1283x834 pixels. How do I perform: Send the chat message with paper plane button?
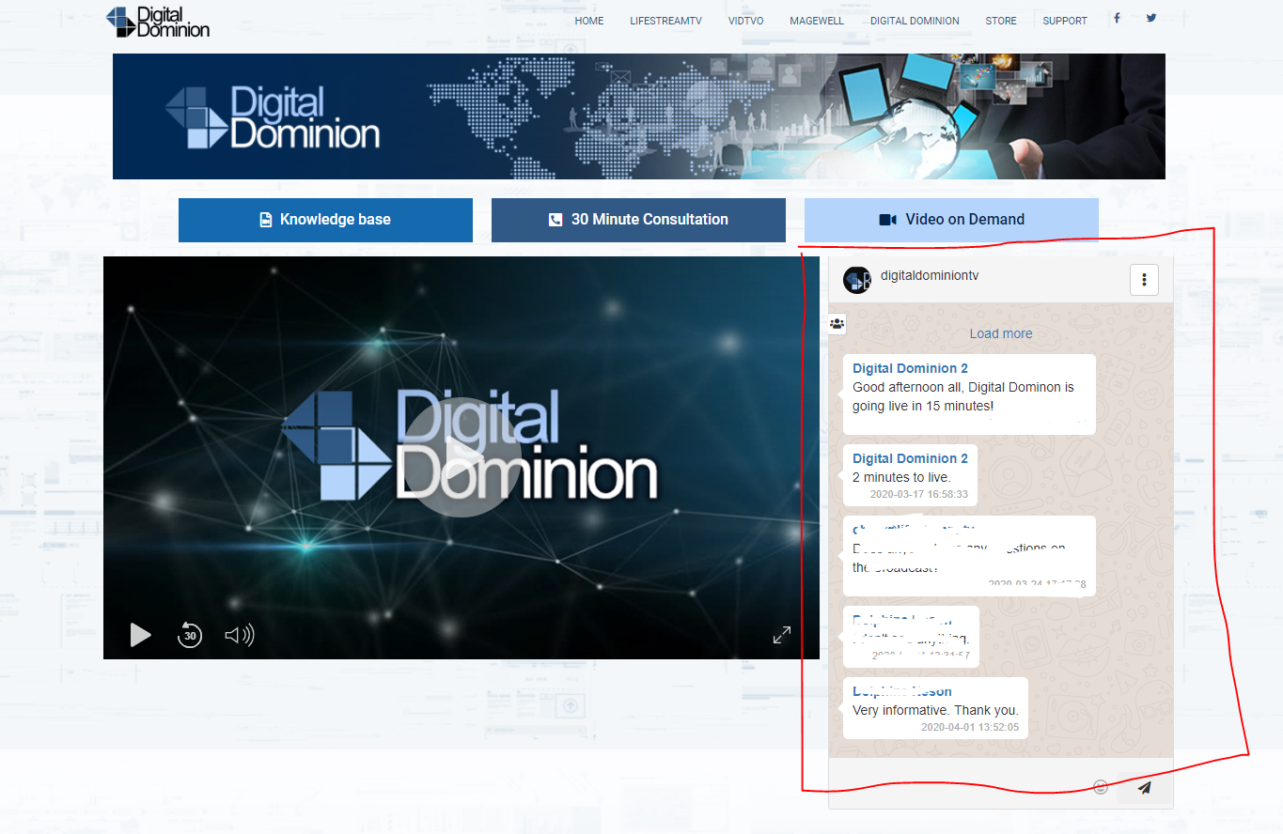[x=1144, y=788]
